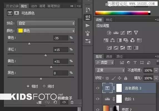Lock image pixels with brush icon
The image size is (159, 111).
coord(113,78)
